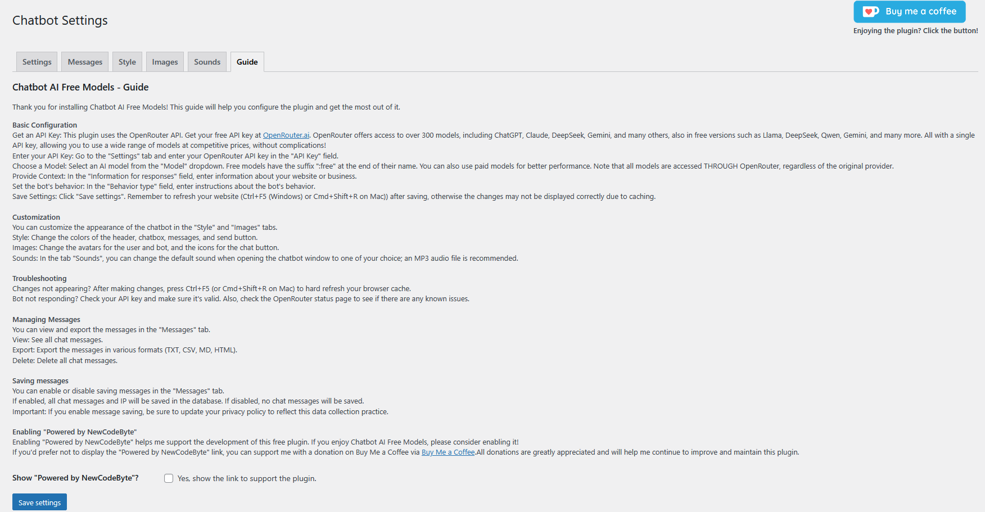Follow the OpenRouter.ai link
This screenshot has width=985, height=512.
pyautogui.click(x=286, y=135)
